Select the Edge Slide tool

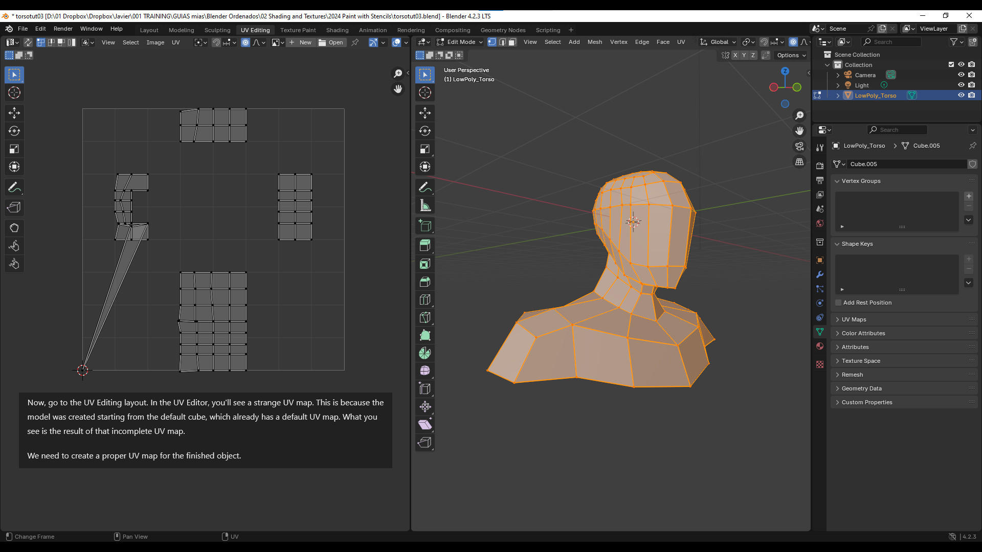425,388
